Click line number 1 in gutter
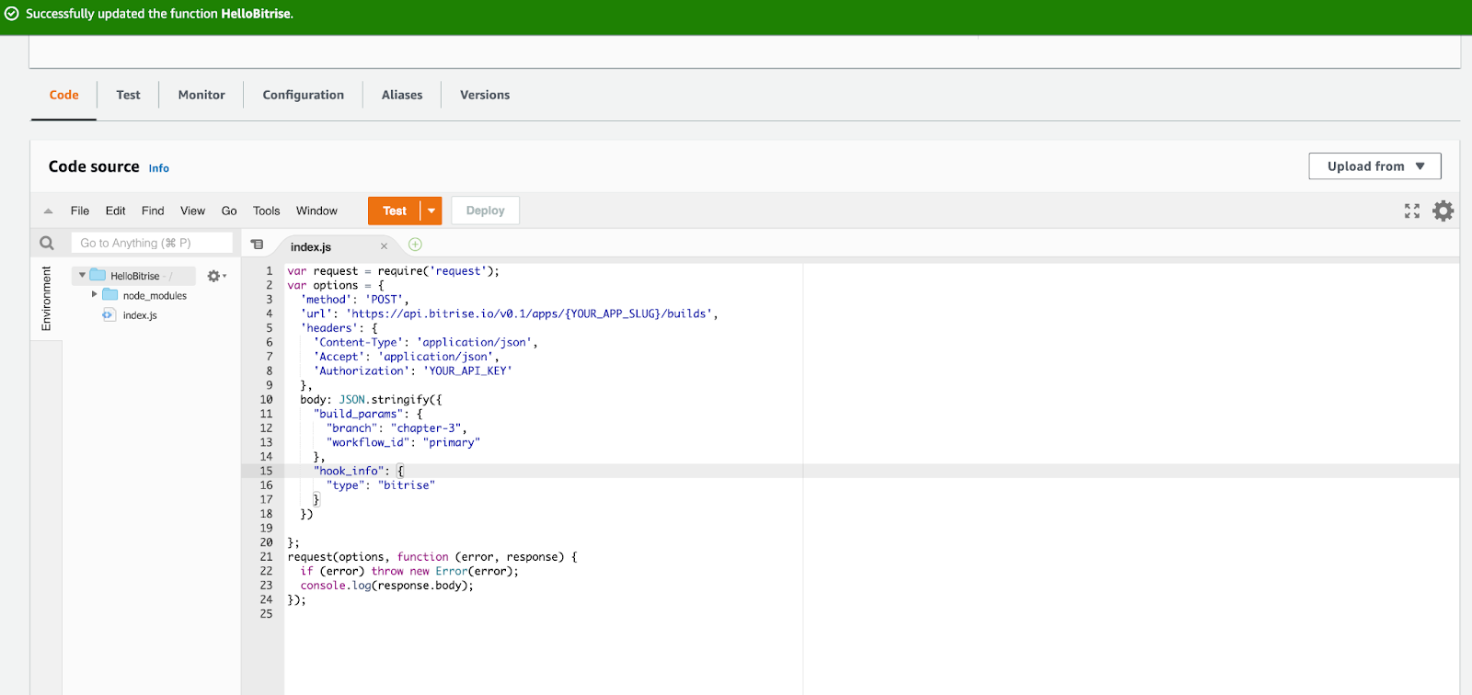 click(269, 271)
